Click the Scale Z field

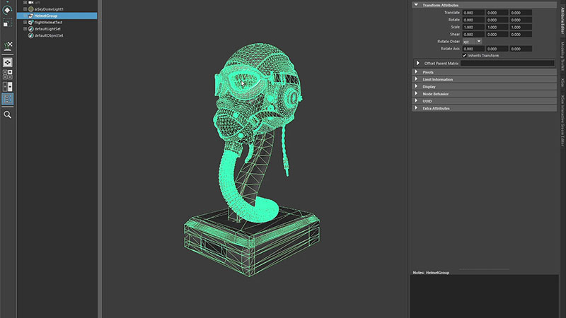tap(521, 27)
